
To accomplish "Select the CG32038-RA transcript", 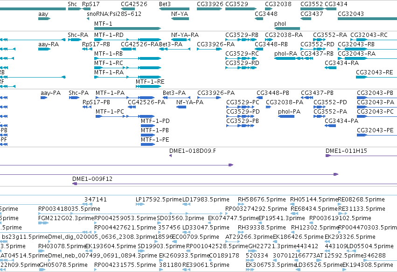I will [269, 40].
